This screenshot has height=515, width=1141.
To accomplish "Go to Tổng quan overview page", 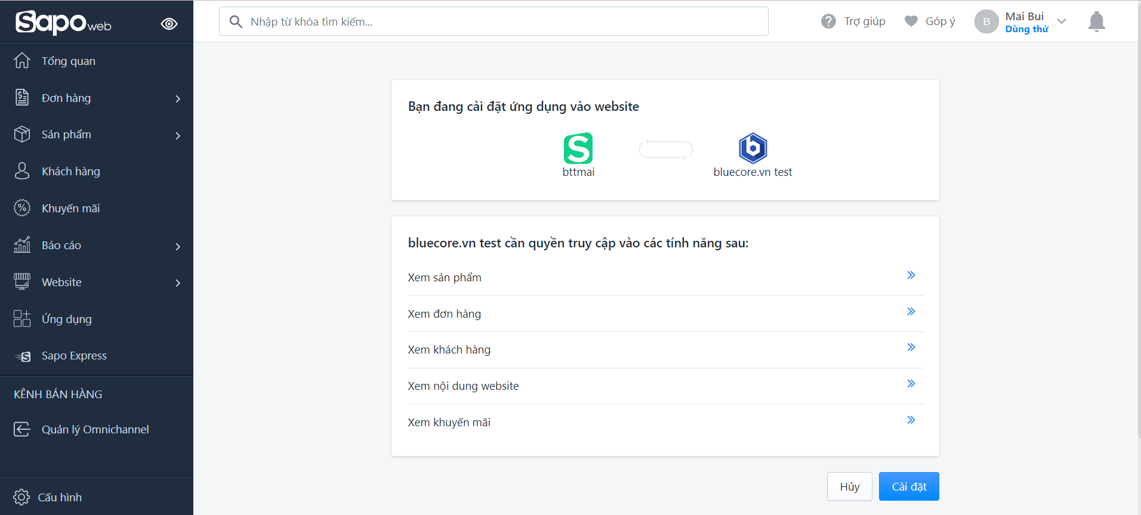I will click(x=68, y=61).
